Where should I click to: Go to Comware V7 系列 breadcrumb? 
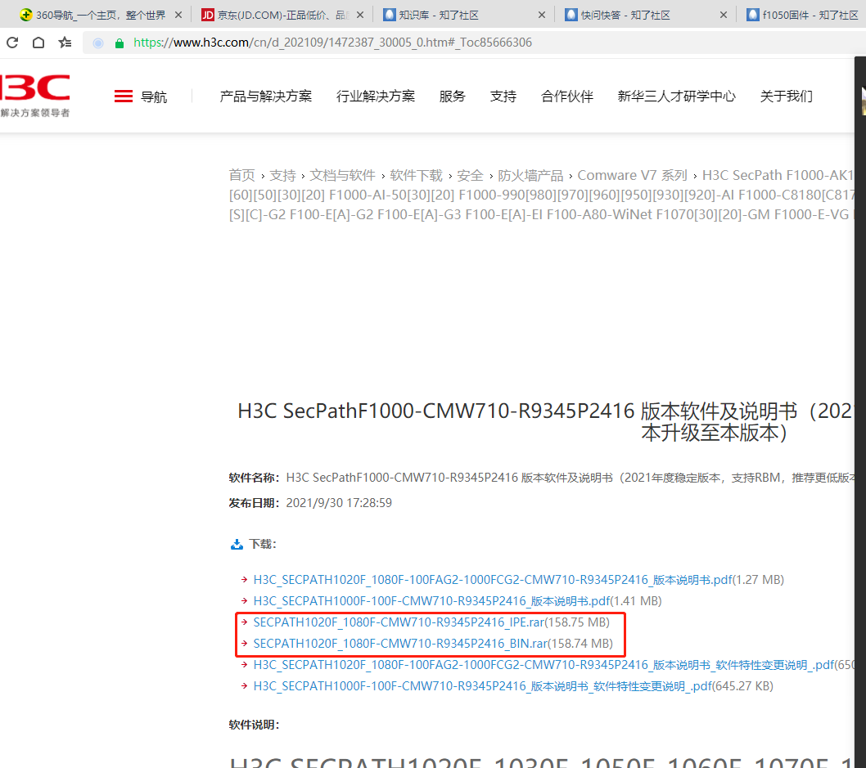[633, 176]
